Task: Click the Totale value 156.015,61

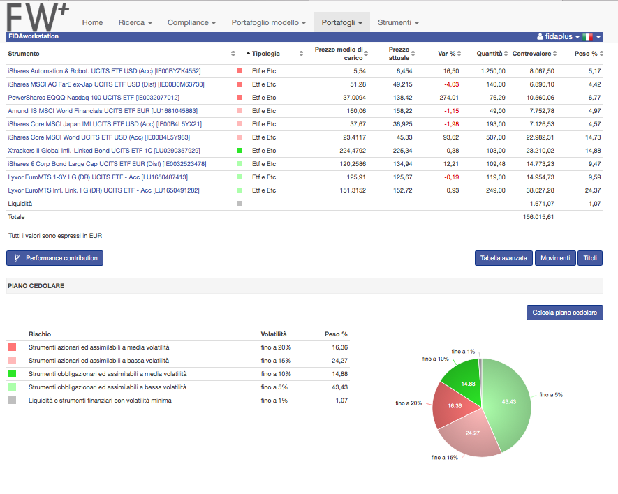Action: (538, 217)
